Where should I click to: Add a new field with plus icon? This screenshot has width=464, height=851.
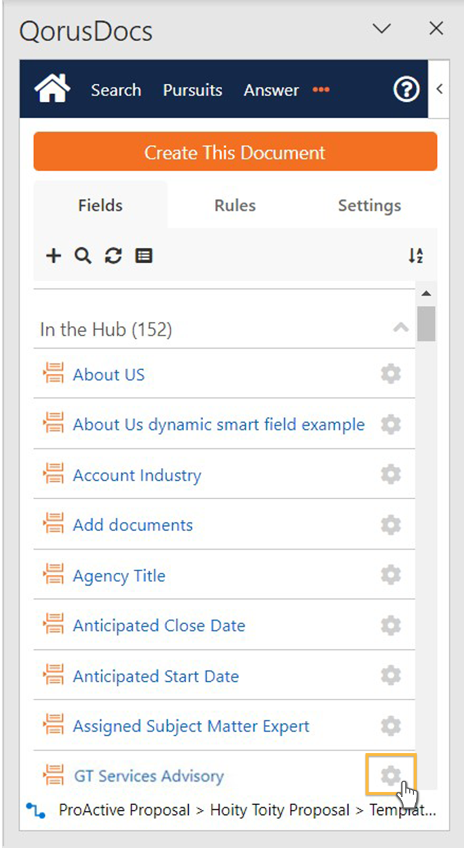[53, 256]
